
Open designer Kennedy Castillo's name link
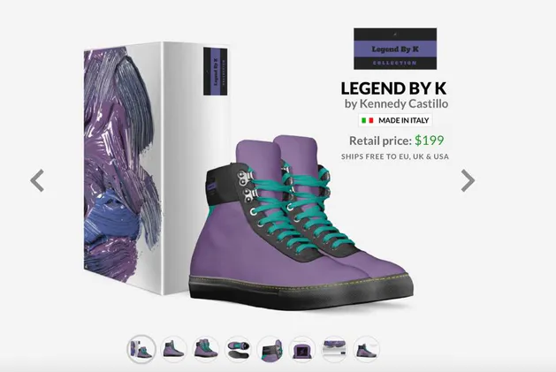click(x=404, y=104)
